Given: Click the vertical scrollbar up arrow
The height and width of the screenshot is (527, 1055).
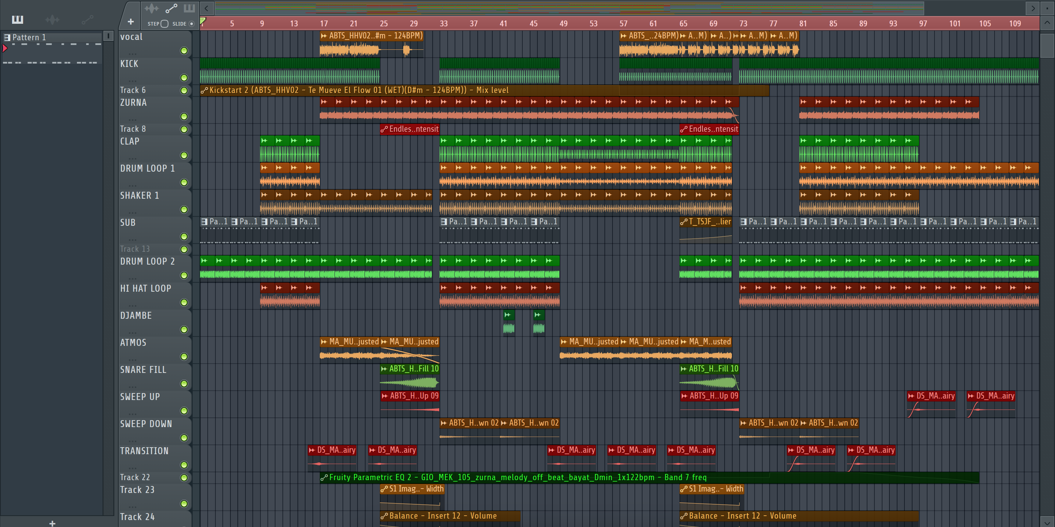Looking at the screenshot, I should pyautogui.click(x=1047, y=23).
